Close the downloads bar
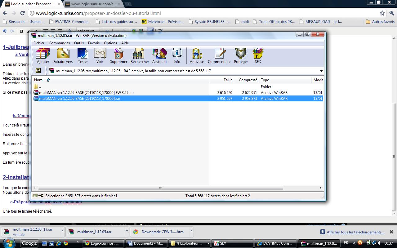397x248 pixels. (391, 232)
